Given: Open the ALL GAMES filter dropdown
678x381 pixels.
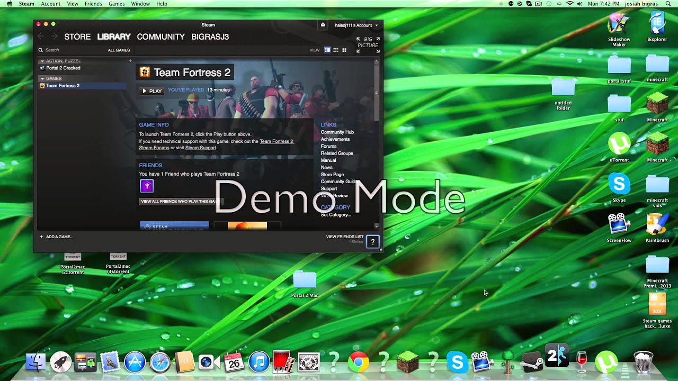Looking at the screenshot, I should pyautogui.click(x=119, y=50).
